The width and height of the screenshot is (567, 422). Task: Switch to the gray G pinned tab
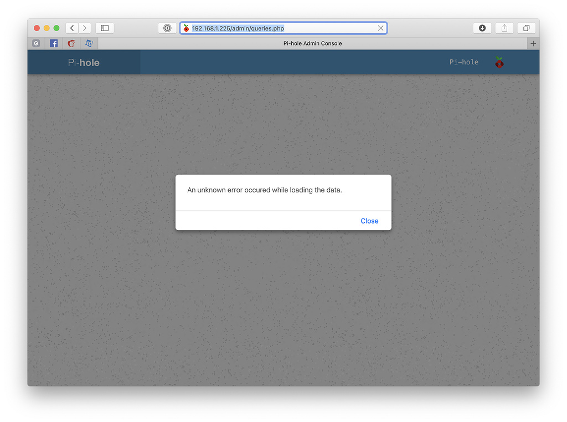36,43
